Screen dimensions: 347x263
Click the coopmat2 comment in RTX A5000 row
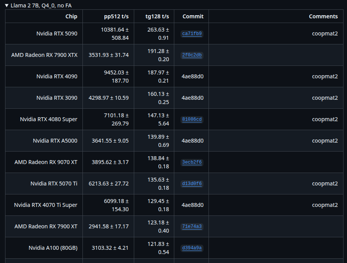tap(325, 141)
